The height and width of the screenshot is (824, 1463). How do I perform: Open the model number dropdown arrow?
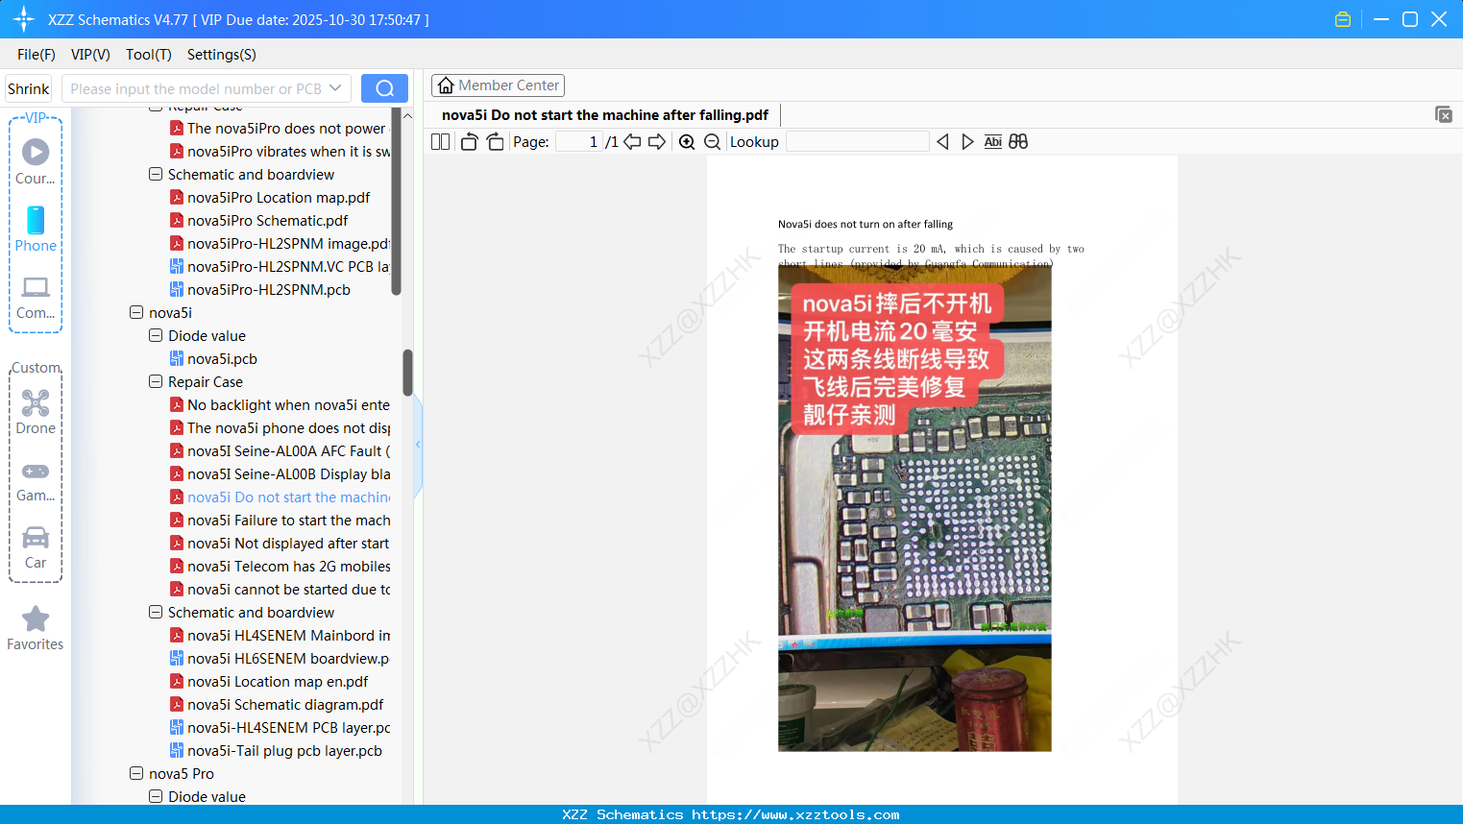[335, 88]
